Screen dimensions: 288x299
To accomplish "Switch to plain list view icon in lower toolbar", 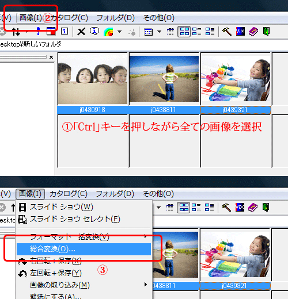I will point(170,208).
